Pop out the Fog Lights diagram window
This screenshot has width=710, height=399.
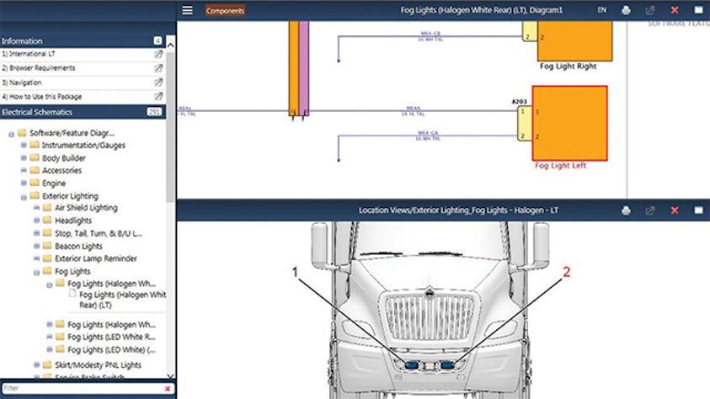pos(649,10)
